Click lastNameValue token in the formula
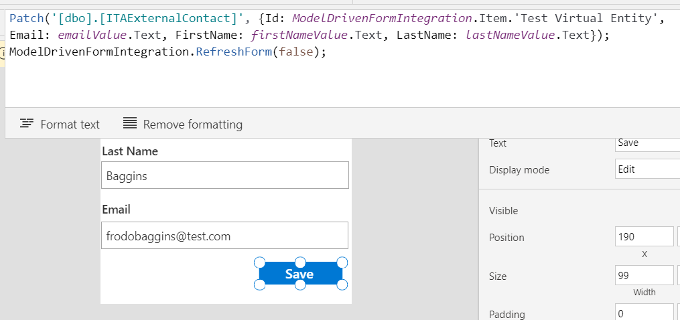 click(510, 35)
